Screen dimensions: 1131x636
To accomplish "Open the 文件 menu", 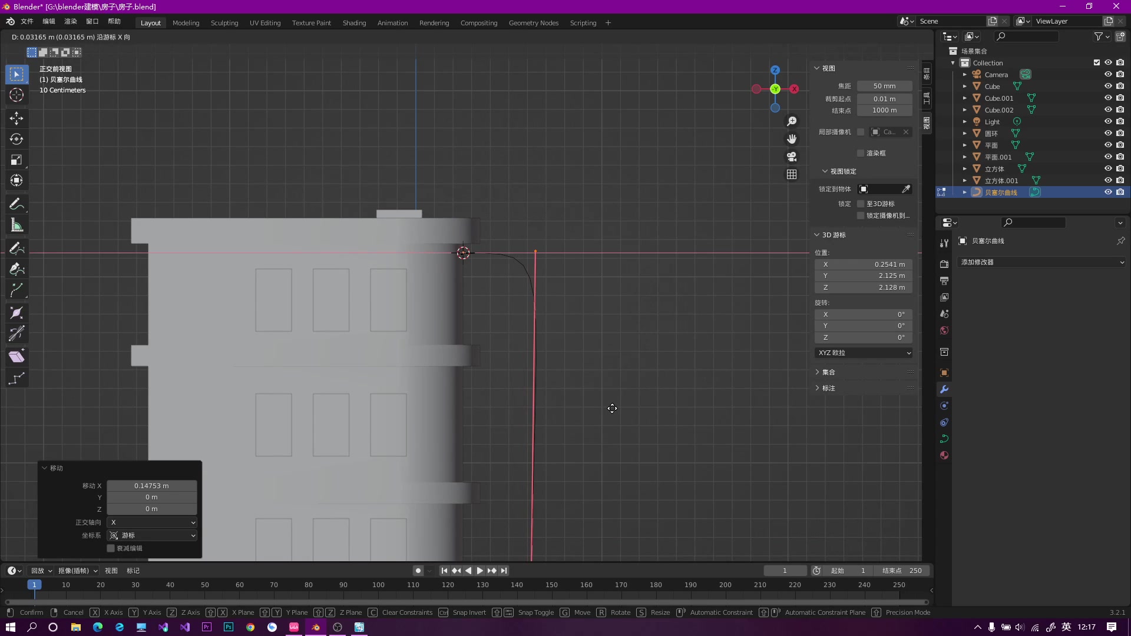I will coord(27,21).
